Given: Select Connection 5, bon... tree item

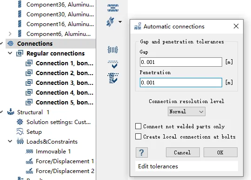Looking at the screenshot, I should (x=64, y=103).
